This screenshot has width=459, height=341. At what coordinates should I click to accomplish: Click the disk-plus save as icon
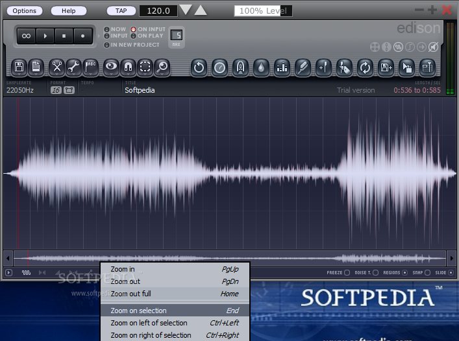click(386, 68)
